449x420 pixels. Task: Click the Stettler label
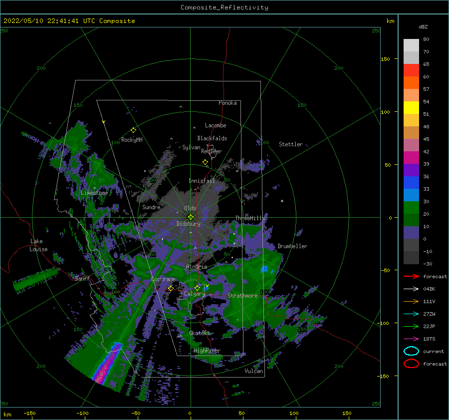click(x=291, y=144)
